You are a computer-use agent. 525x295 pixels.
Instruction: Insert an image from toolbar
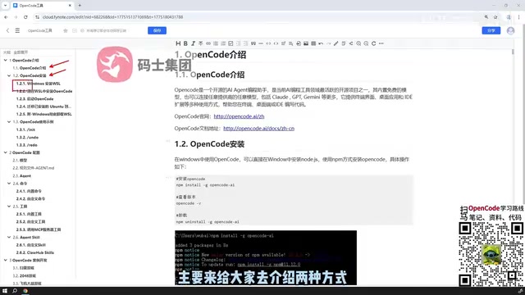306,43
